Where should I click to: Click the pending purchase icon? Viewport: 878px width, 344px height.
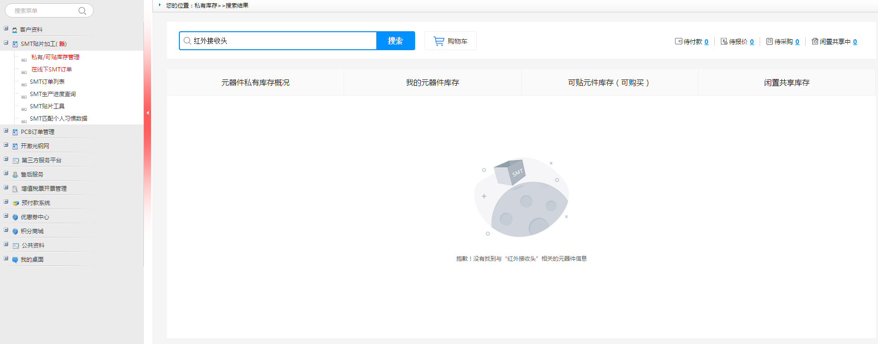(769, 42)
